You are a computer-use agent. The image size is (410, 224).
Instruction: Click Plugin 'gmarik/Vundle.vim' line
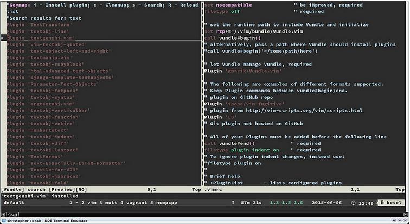[x=243, y=71]
